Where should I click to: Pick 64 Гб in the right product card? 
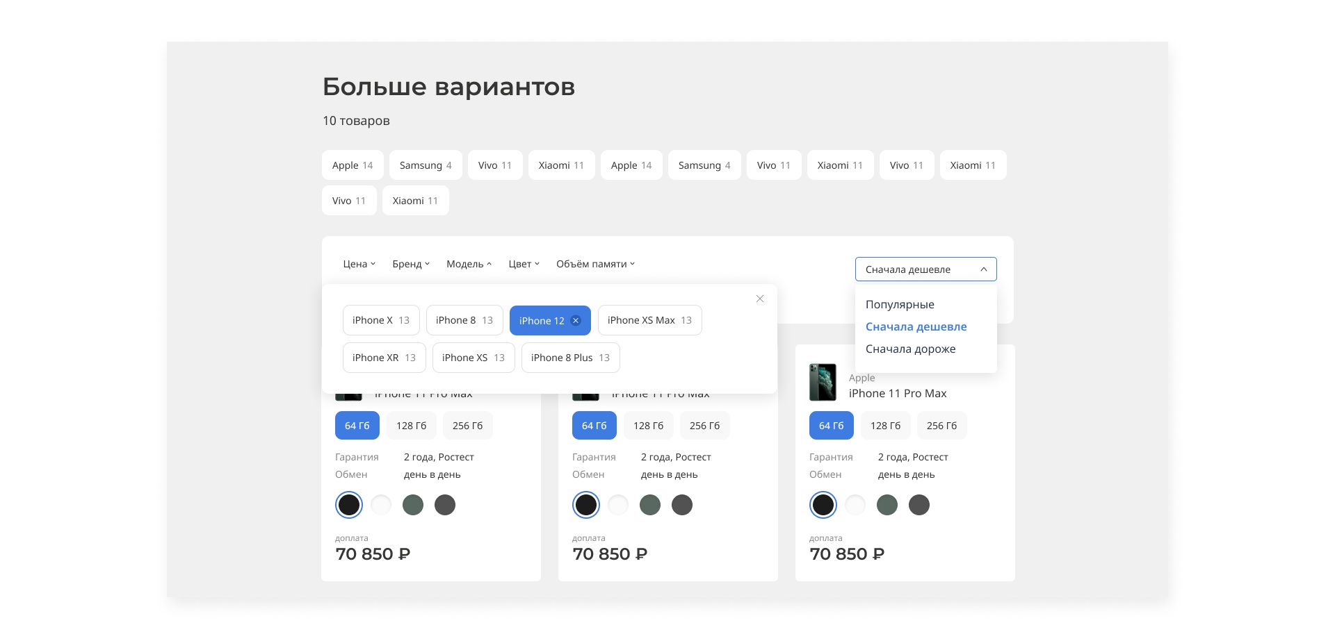(x=832, y=426)
